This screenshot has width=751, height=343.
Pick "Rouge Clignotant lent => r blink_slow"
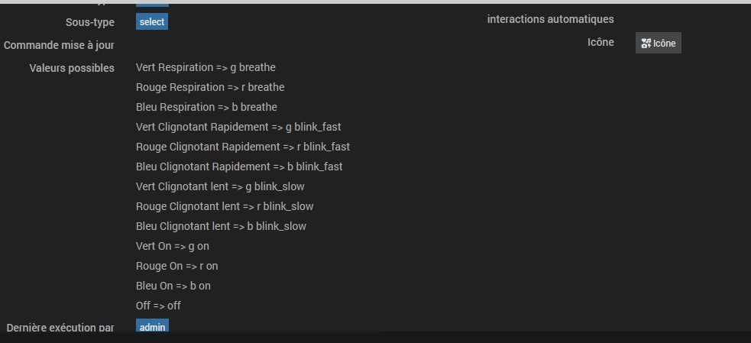click(x=225, y=206)
